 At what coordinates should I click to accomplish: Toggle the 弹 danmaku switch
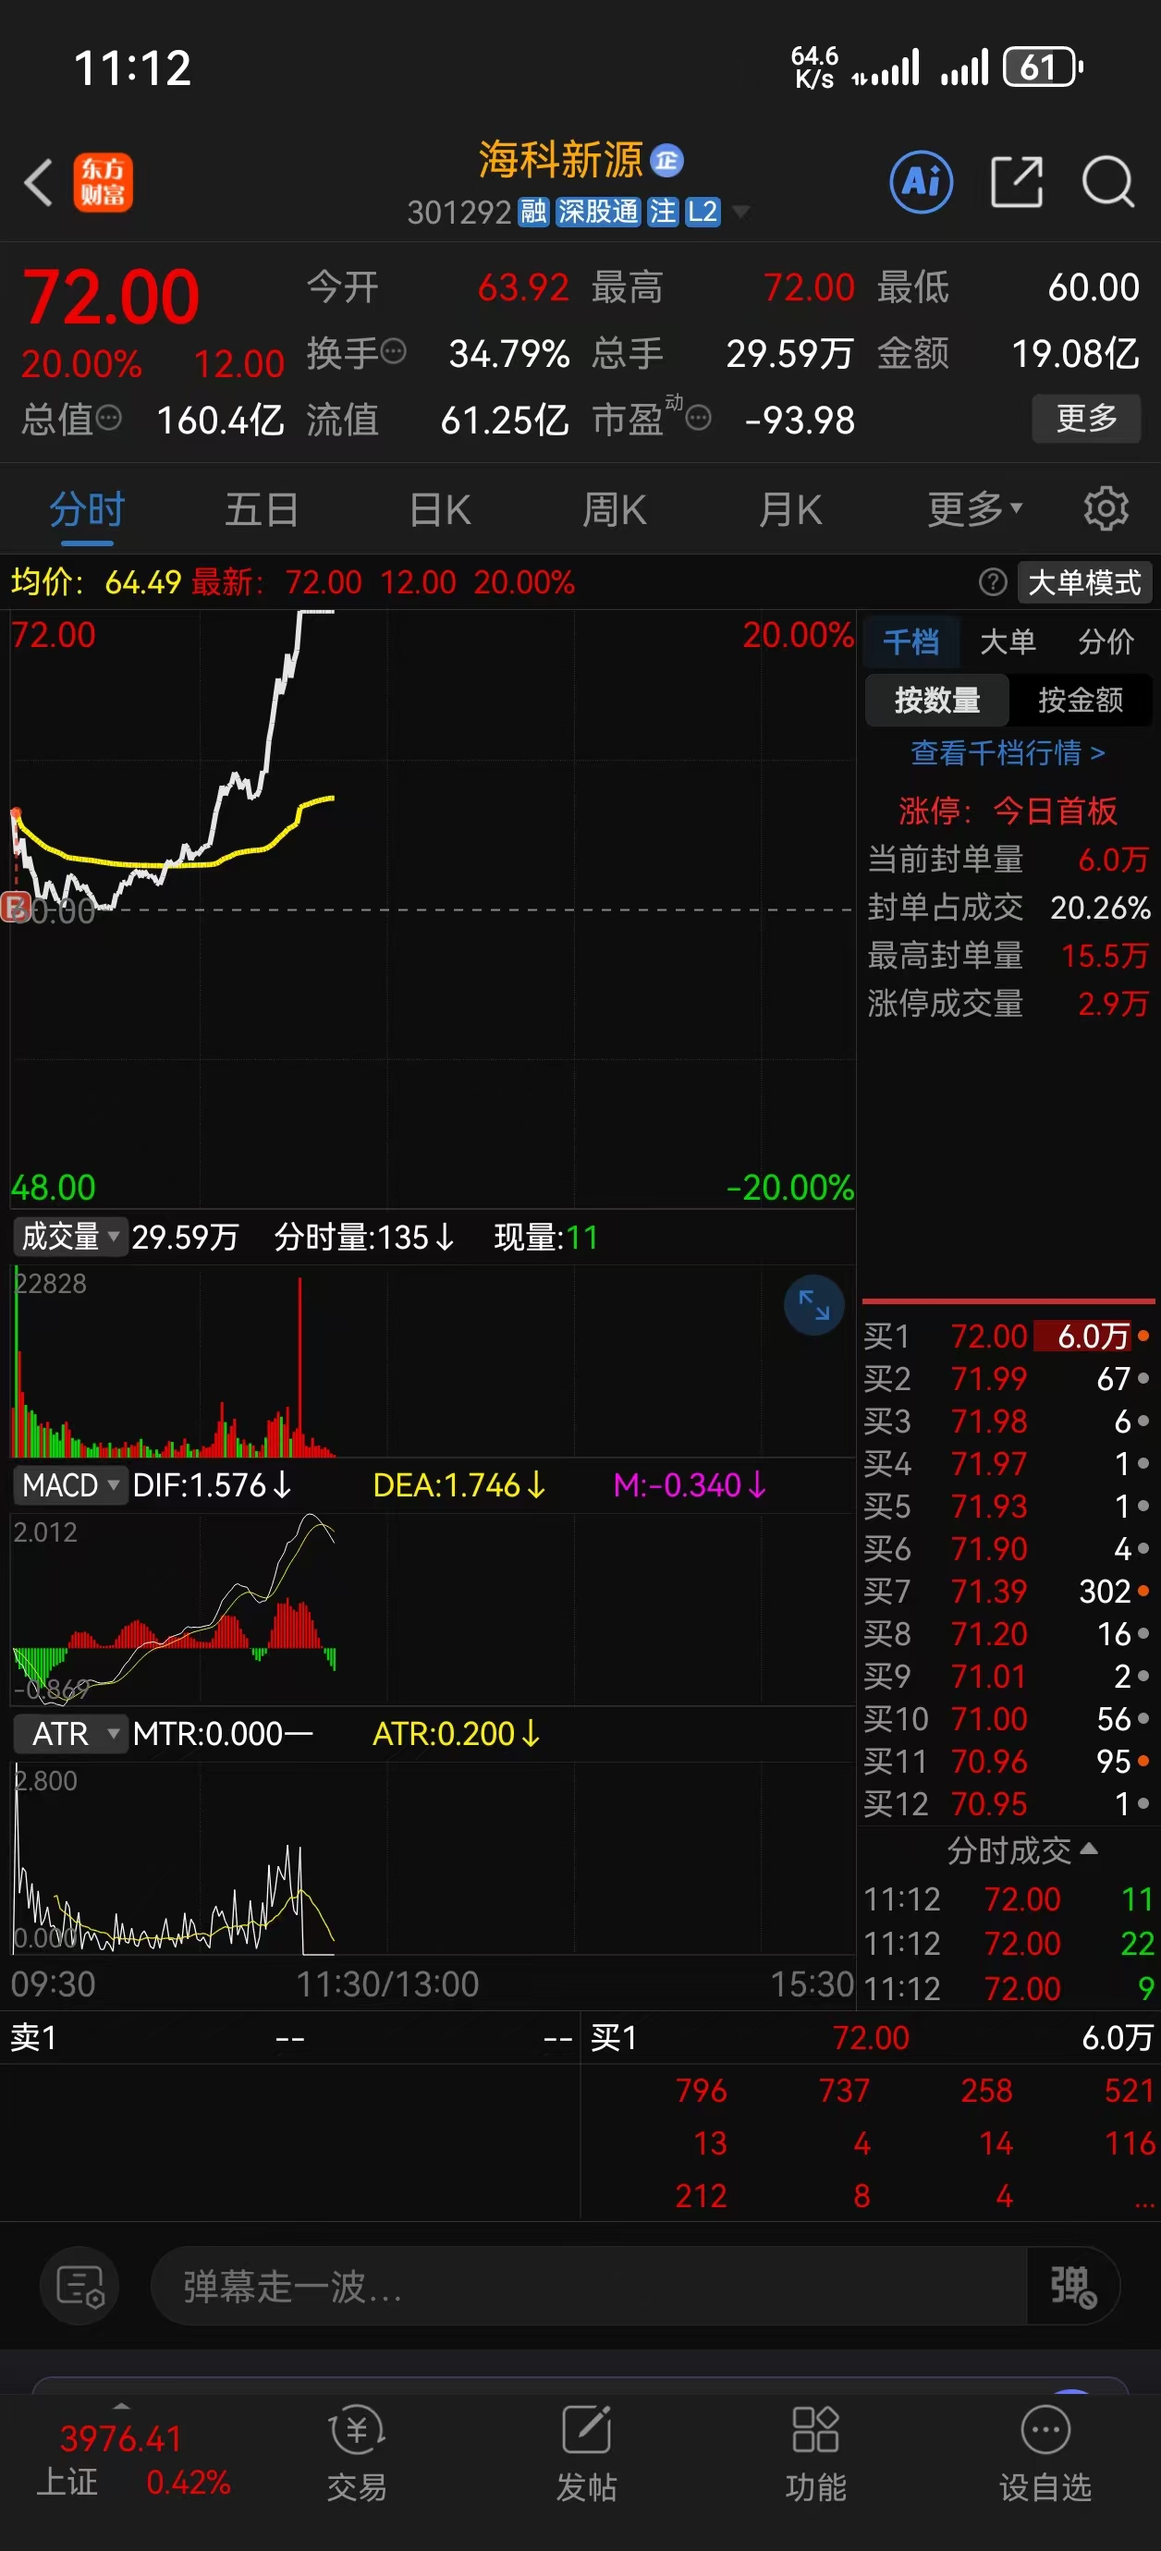click(x=1073, y=2286)
